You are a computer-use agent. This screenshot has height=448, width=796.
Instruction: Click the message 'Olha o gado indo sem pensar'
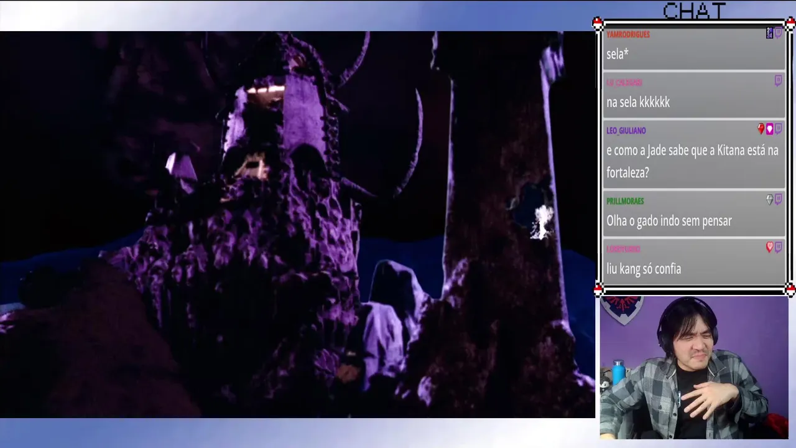[669, 221]
